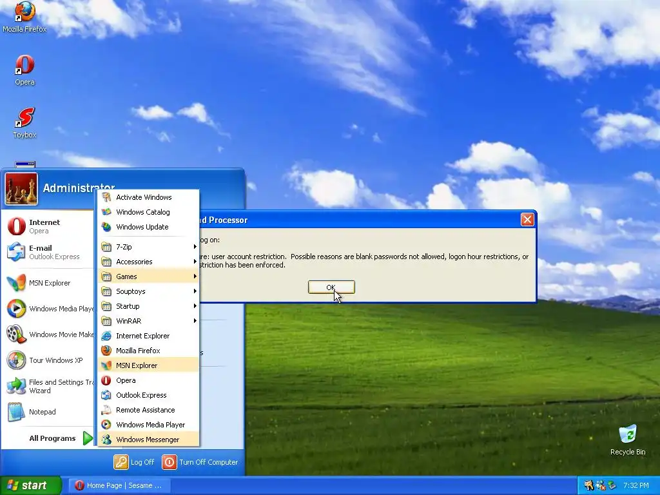Click the taskbar clock showing 7:32 PM
660x495 pixels.
(636, 485)
